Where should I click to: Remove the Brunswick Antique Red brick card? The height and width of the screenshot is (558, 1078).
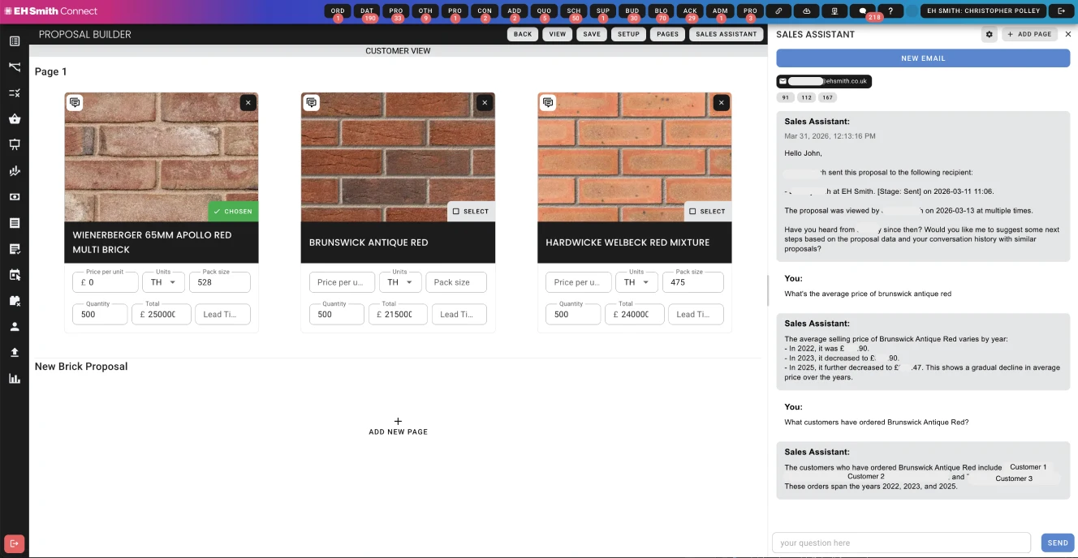(485, 103)
